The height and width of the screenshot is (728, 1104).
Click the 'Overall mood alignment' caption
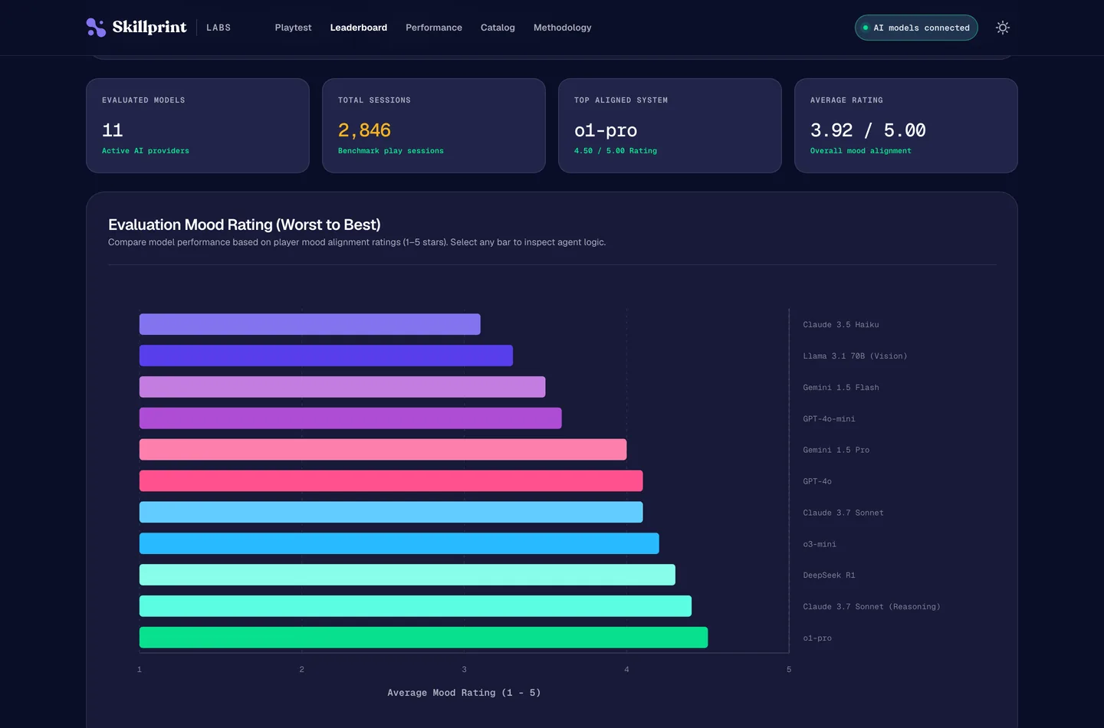861,151
